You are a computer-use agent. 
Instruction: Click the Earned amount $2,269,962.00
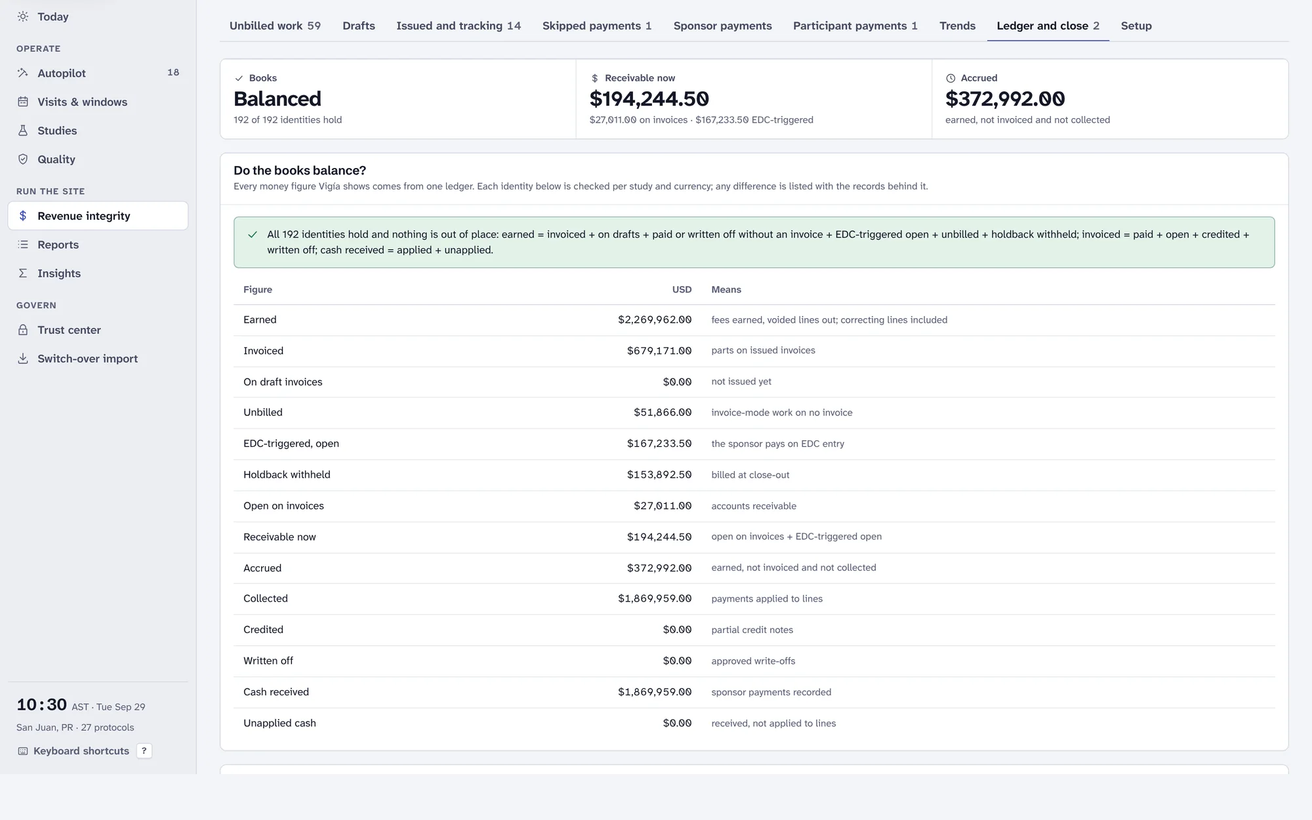655,319
